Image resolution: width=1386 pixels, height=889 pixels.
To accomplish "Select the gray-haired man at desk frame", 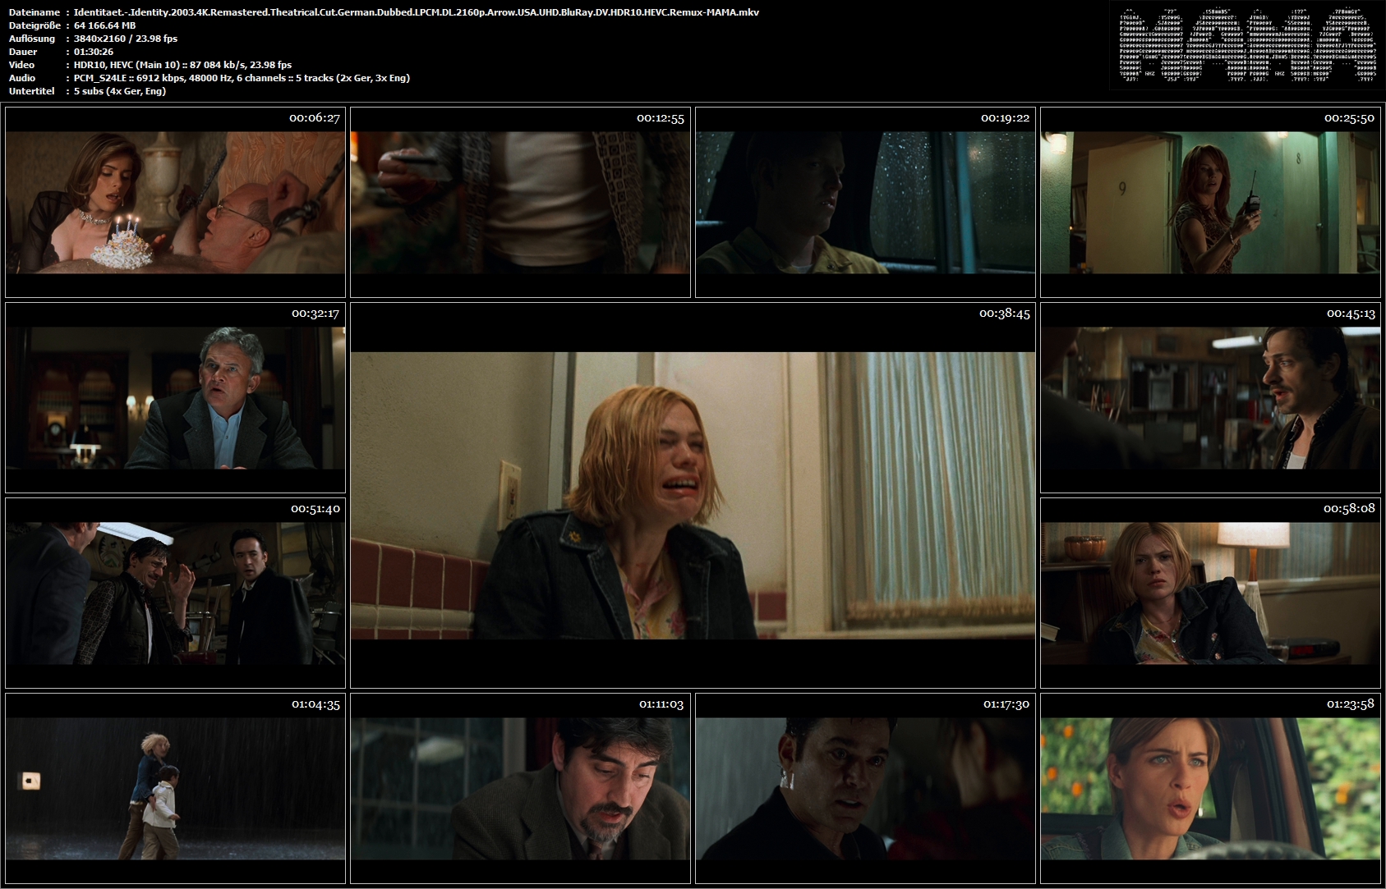I will point(175,398).
